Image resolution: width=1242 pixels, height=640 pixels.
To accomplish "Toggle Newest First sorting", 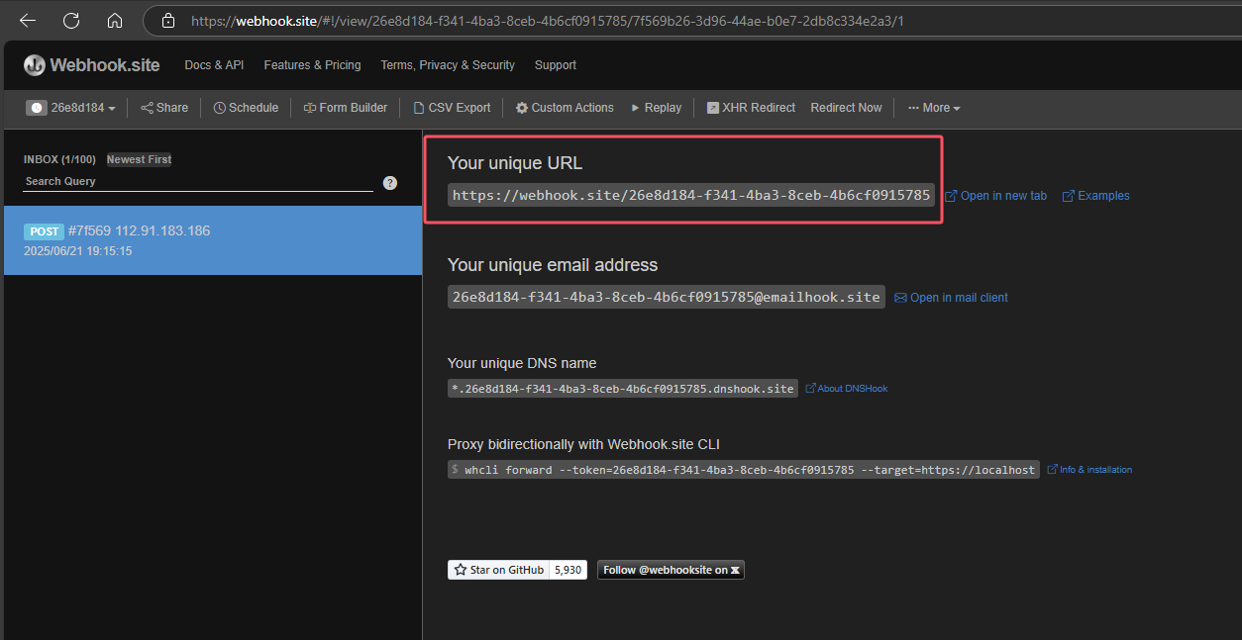I will [140, 159].
